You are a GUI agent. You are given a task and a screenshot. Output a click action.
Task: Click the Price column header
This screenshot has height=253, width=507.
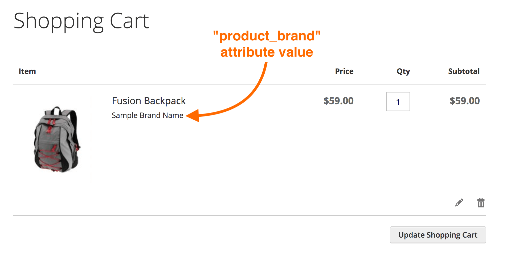(x=344, y=71)
